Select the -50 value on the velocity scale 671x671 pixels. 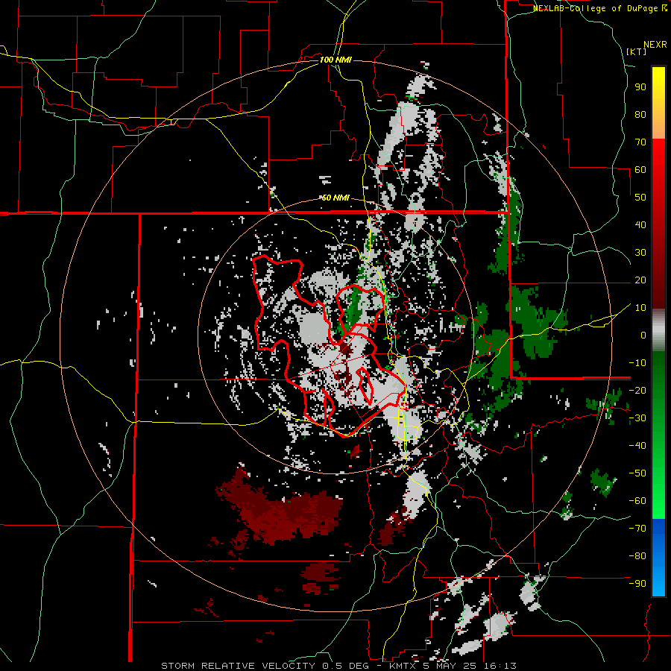pyautogui.click(x=637, y=473)
